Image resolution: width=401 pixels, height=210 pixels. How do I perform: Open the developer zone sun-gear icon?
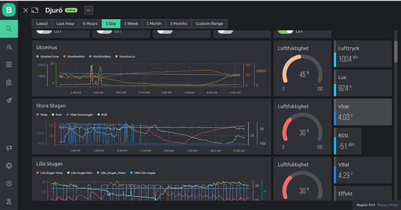pyautogui.click(x=9, y=47)
